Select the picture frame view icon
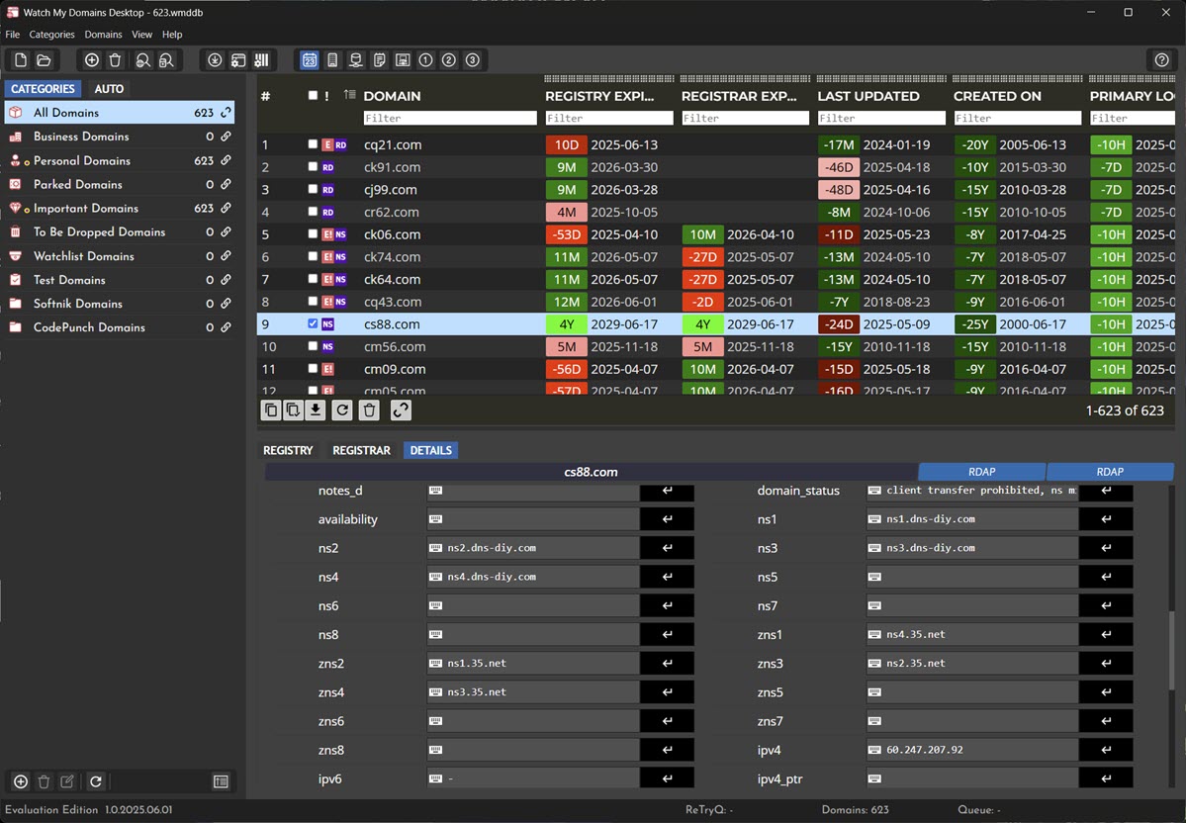 [403, 59]
